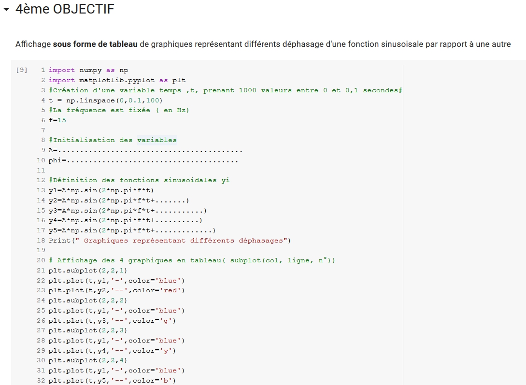This screenshot has width=526, height=385.
Task: Click the Print("Graphiques représentant...") line
Action: pyautogui.click(x=170, y=240)
